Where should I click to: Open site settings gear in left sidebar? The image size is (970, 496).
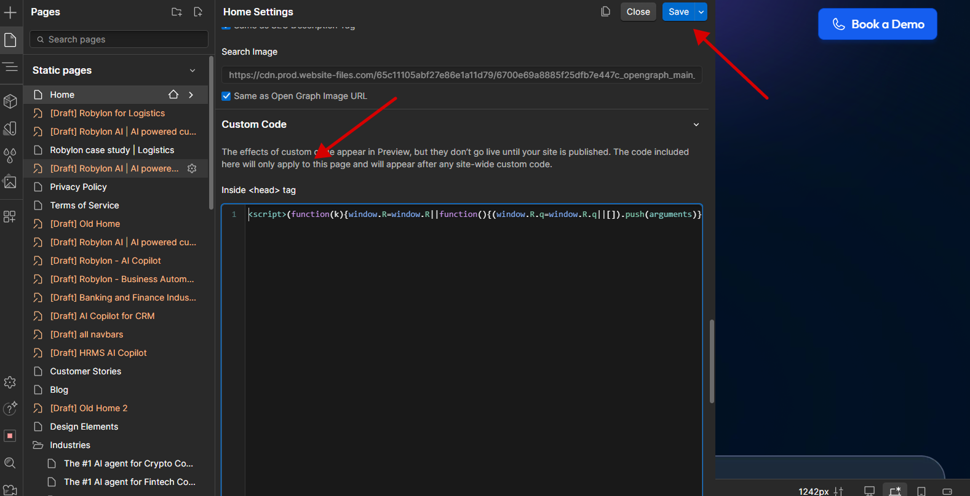[x=10, y=382]
